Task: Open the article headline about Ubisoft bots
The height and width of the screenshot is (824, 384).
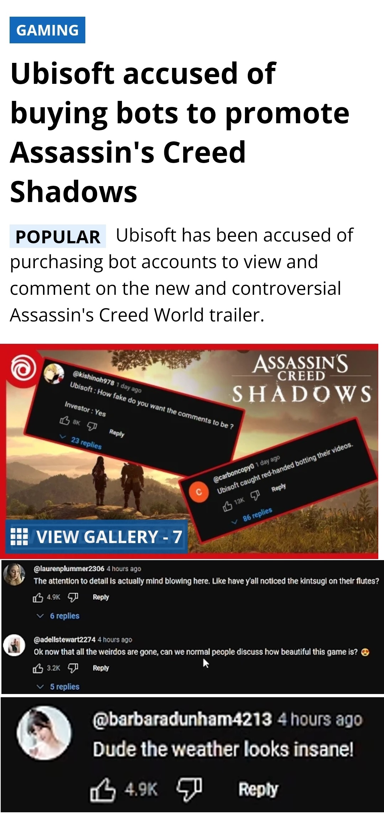Action: [x=180, y=132]
